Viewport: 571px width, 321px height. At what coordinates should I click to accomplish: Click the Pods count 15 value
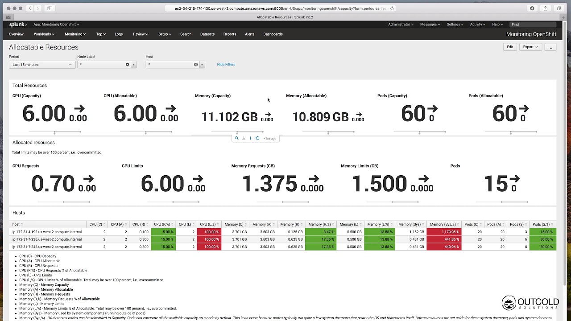pyautogui.click(x=495, y=184)
